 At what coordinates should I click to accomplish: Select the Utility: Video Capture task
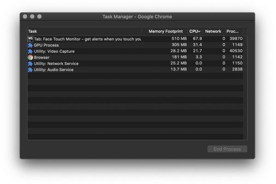(x=135, y=51)
